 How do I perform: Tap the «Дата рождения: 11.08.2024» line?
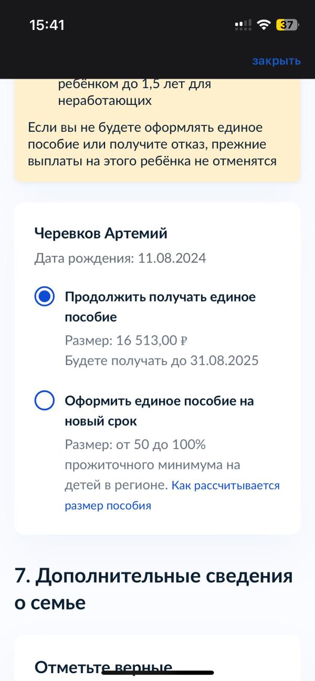pyautogui.click(x=120, y=258)
